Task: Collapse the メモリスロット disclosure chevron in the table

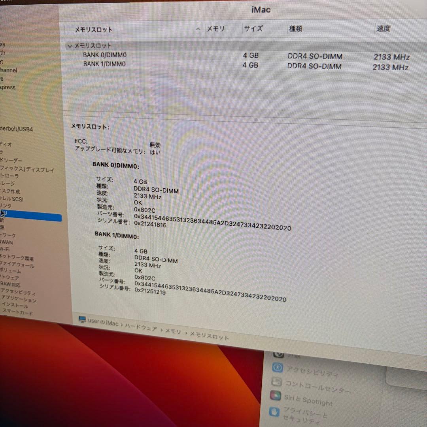Action: [x=70, y=46]
